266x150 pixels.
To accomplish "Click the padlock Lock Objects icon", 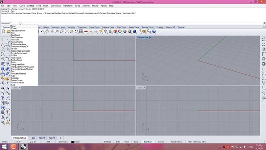I will (x=110, y=32).
